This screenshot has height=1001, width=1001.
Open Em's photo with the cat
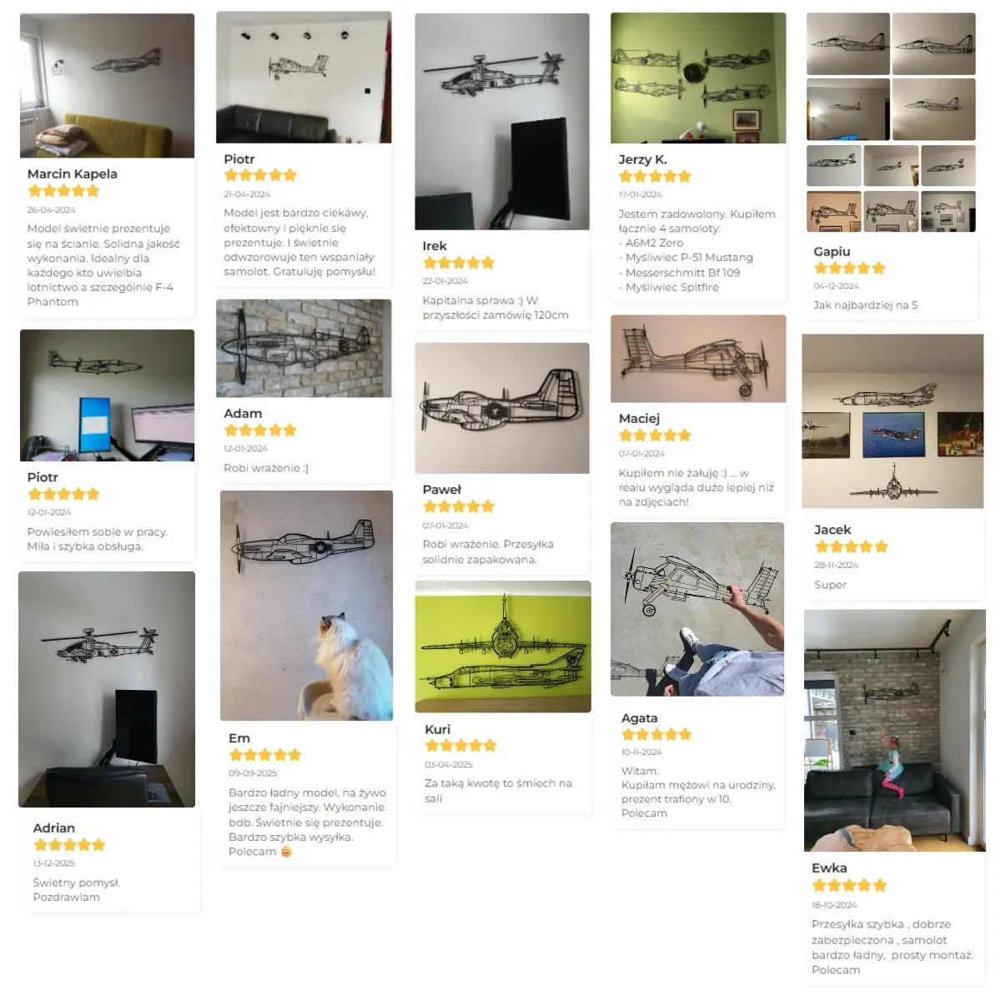pos(306,606)
